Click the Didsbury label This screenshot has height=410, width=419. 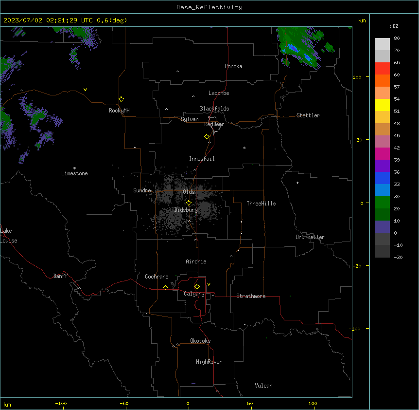click(x=186, y=210)
